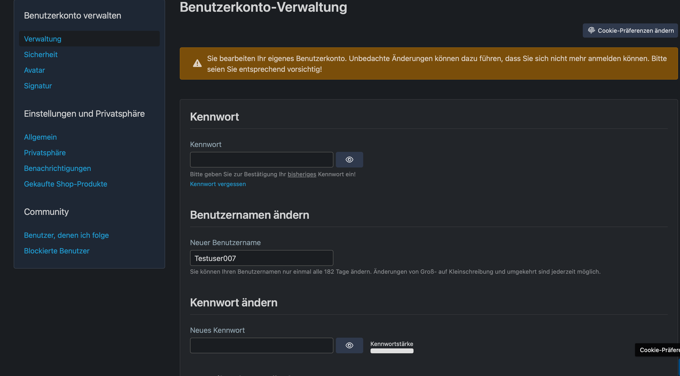Focus the Neues Kennwort input field
Image resolution: width=680 pixels, height=376 pixels.
click(261, 346)
